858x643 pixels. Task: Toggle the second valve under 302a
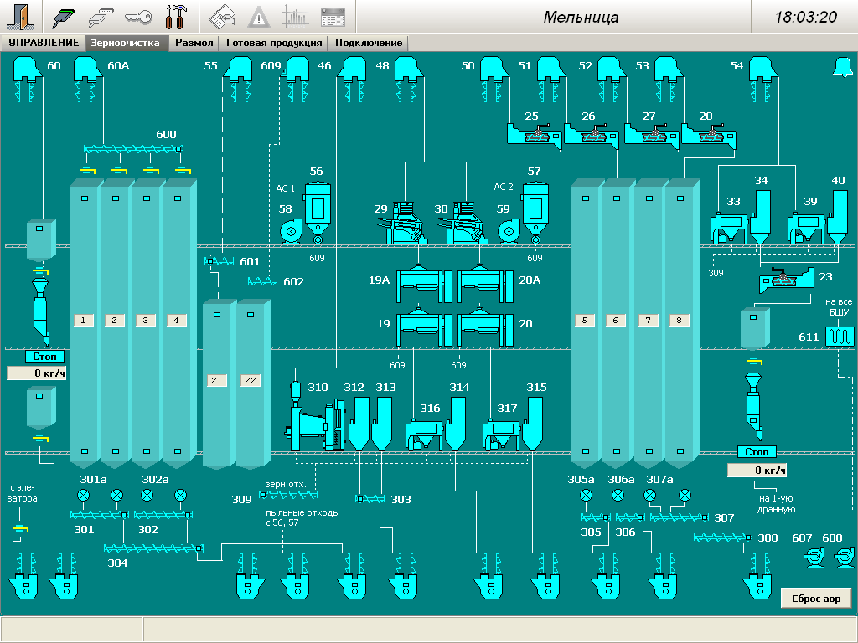[x=179, y=496]
